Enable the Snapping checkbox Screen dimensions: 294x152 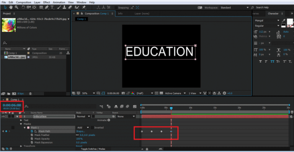(x=116, y=8)
